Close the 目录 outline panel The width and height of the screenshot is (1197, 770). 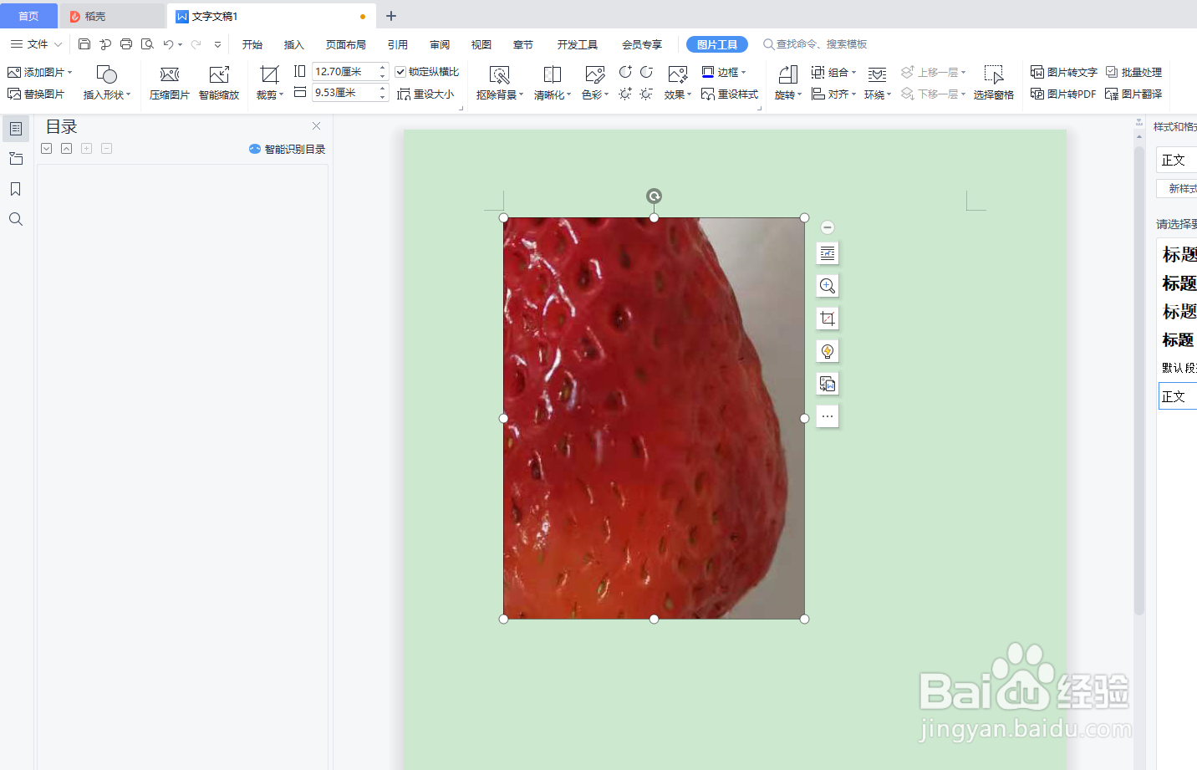tap(316, 126)
